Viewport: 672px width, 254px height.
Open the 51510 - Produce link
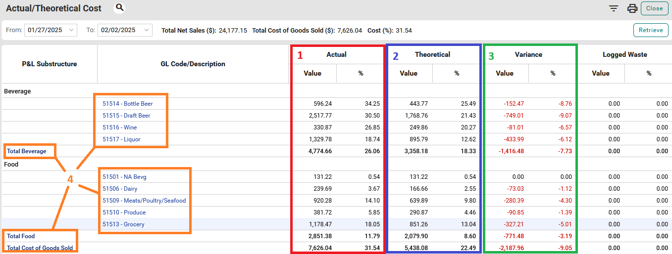pyautogui.click(x=124, y=212)
